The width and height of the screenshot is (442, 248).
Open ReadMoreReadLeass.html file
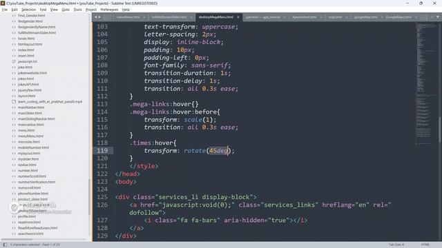(37, 228)
